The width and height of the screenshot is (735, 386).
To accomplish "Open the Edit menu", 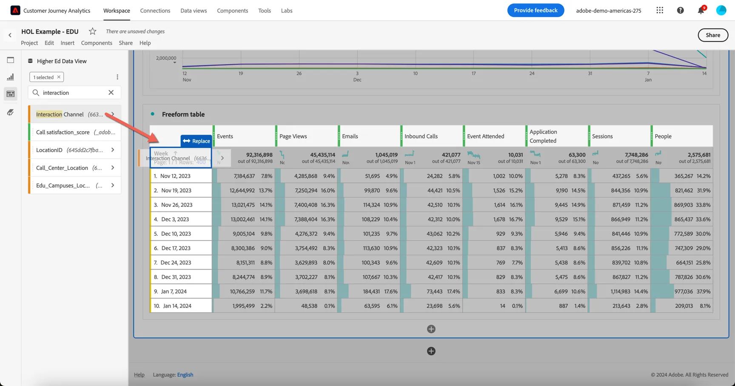I will click(x=49, y=43).
